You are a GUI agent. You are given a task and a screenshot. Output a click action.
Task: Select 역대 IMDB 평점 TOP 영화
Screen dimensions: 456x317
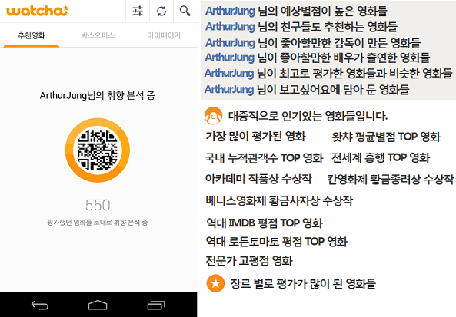pyautogui.click(x=265, y=223)
